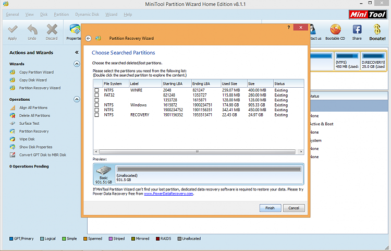Choose Convert GPT Disk to MBR Disk
The height and width of the screenshot is (251, 391).
(x=43, y=154)
